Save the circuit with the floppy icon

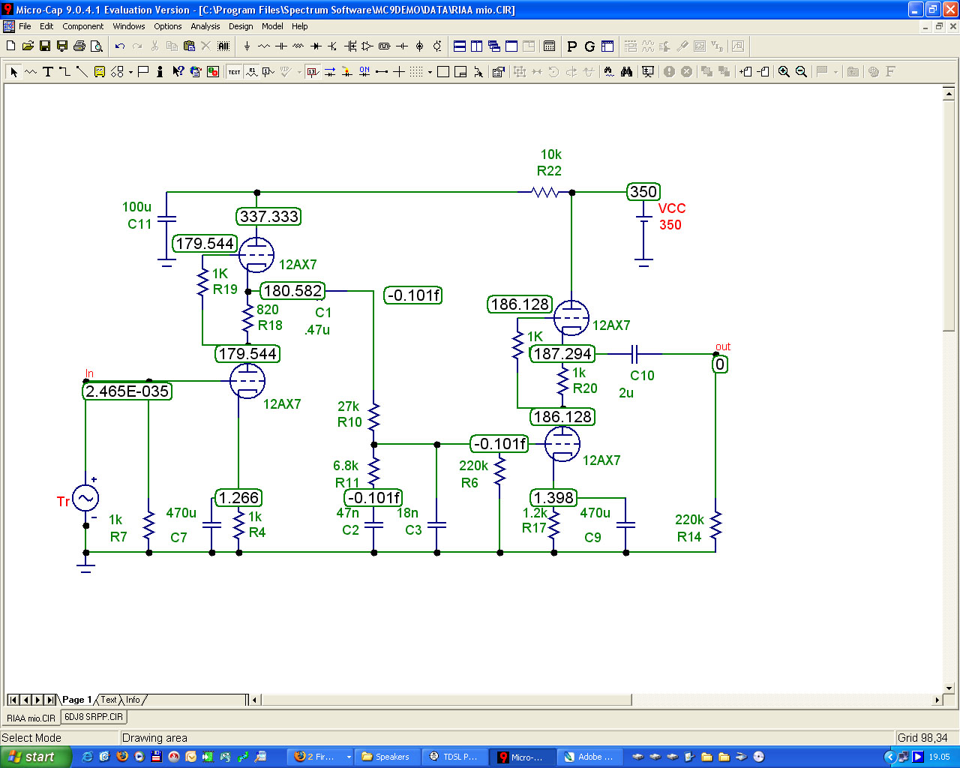(x=45, y=46)
